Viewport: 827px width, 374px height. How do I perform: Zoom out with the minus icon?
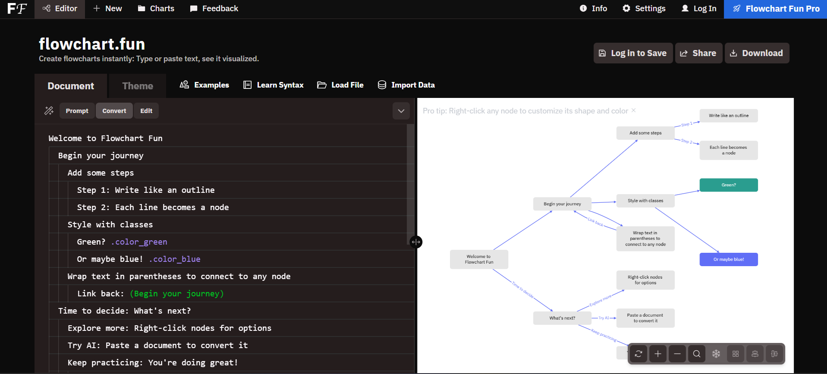[x=677, y=354]
